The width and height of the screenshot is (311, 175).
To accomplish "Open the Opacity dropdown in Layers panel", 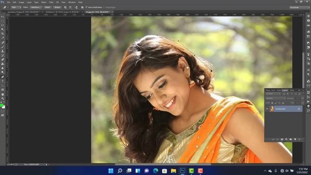I will [302, 98].
